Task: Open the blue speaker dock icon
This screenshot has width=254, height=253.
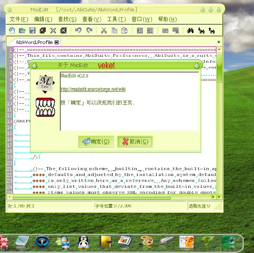Action: point(42,241)
